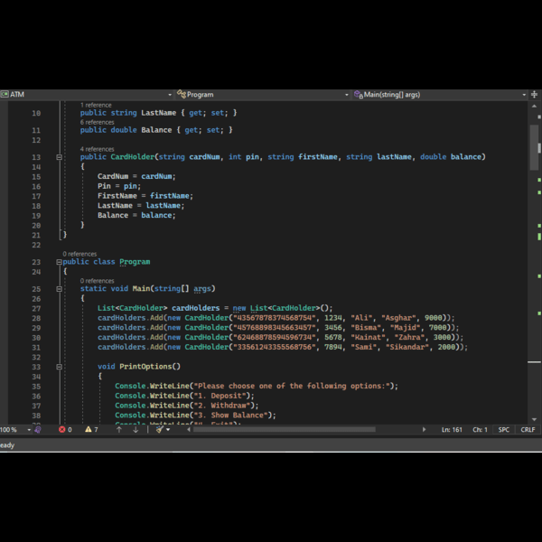Click 'CardNum = cardNum;' on line 15

coord(136,176)
